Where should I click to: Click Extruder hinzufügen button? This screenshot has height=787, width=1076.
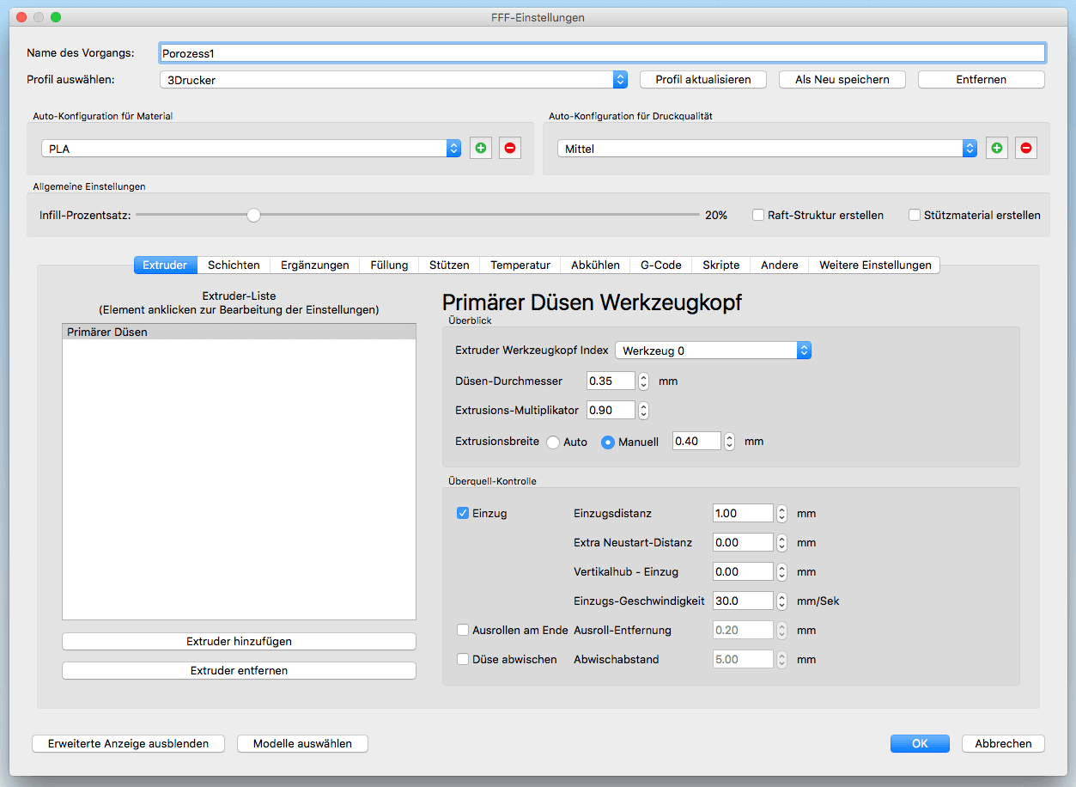click(x=239, y=641)
